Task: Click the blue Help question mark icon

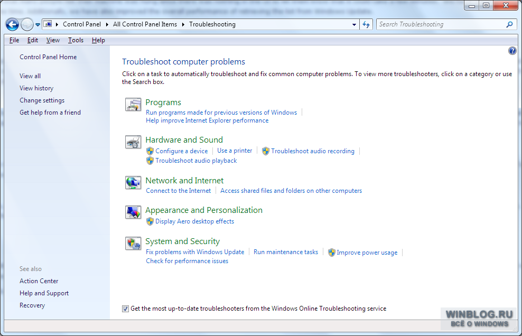Action: [512, 51]
